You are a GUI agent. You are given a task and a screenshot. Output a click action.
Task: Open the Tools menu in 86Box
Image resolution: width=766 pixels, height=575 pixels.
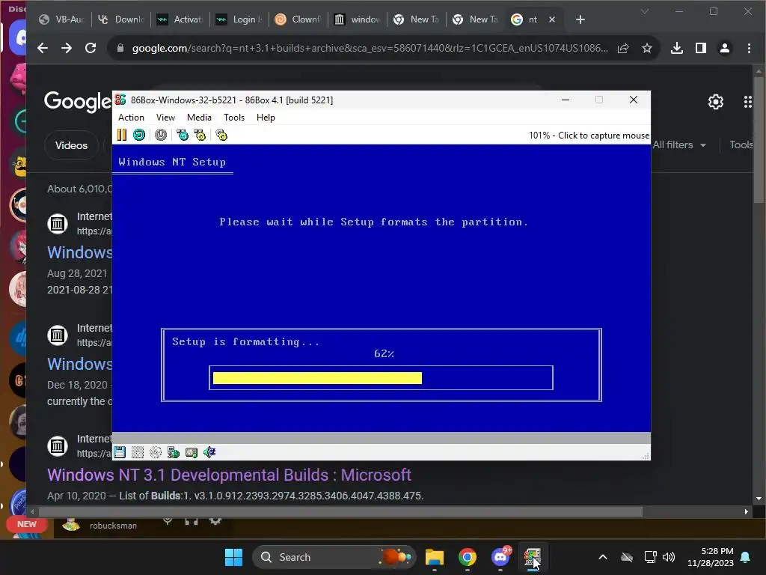[234, 118]
